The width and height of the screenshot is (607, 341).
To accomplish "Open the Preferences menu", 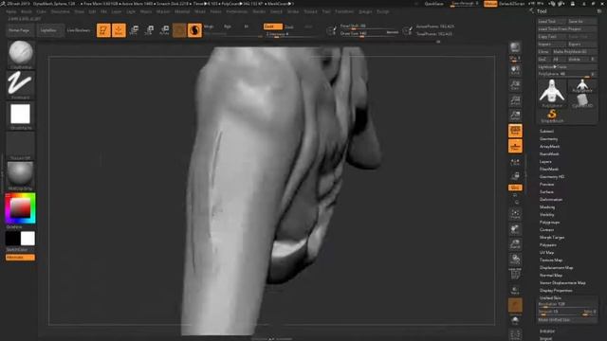I will point(236,11).
